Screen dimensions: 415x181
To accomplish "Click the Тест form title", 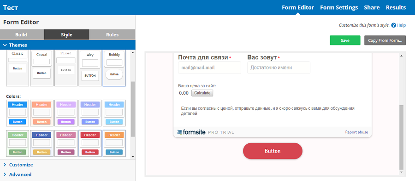I will 11,7.
